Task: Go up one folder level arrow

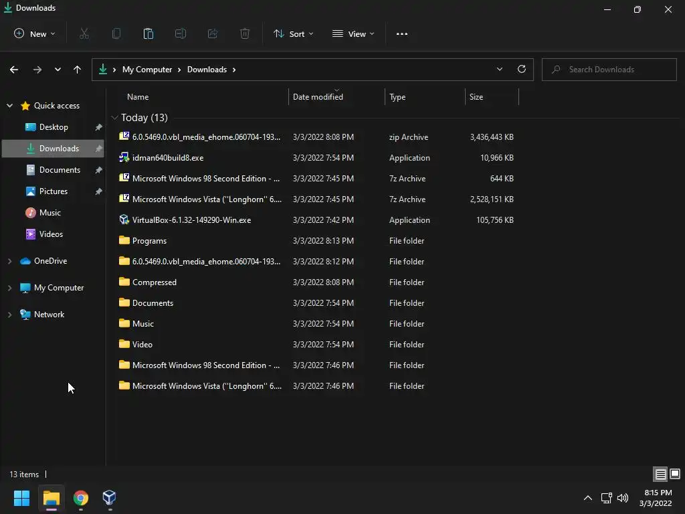Action: click(78, 70)
